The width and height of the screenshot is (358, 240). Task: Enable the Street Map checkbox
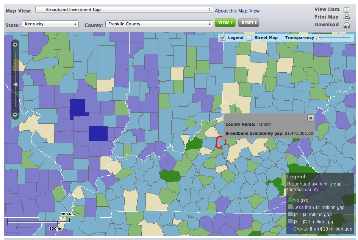(249, 38)
